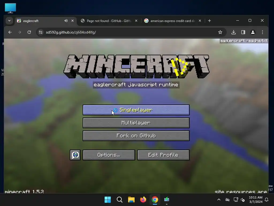The width and height of the screenshot is (274, 206).
Task: Start a Singleplayer game
Action: tap(136, 110)
